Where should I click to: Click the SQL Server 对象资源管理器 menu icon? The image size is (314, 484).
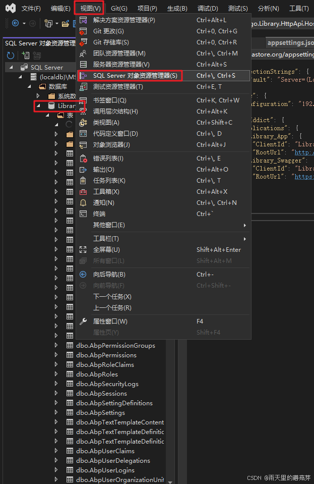[x=83, y=76]
